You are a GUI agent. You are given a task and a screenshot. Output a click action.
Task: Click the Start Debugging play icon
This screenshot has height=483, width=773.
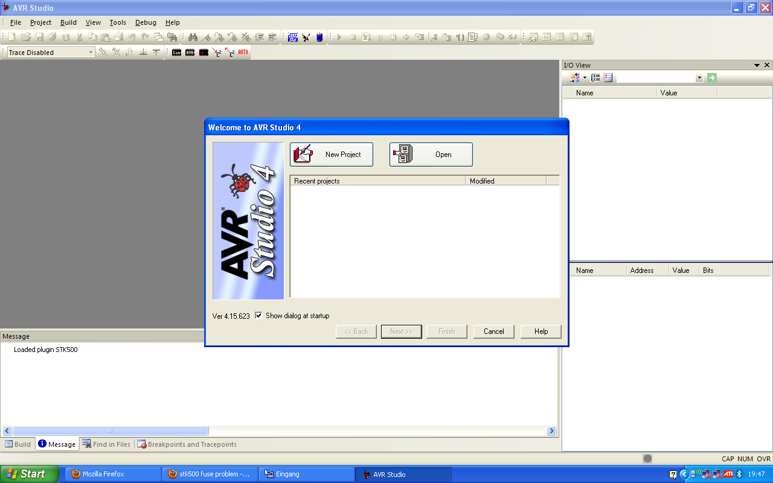coord(339,37)
